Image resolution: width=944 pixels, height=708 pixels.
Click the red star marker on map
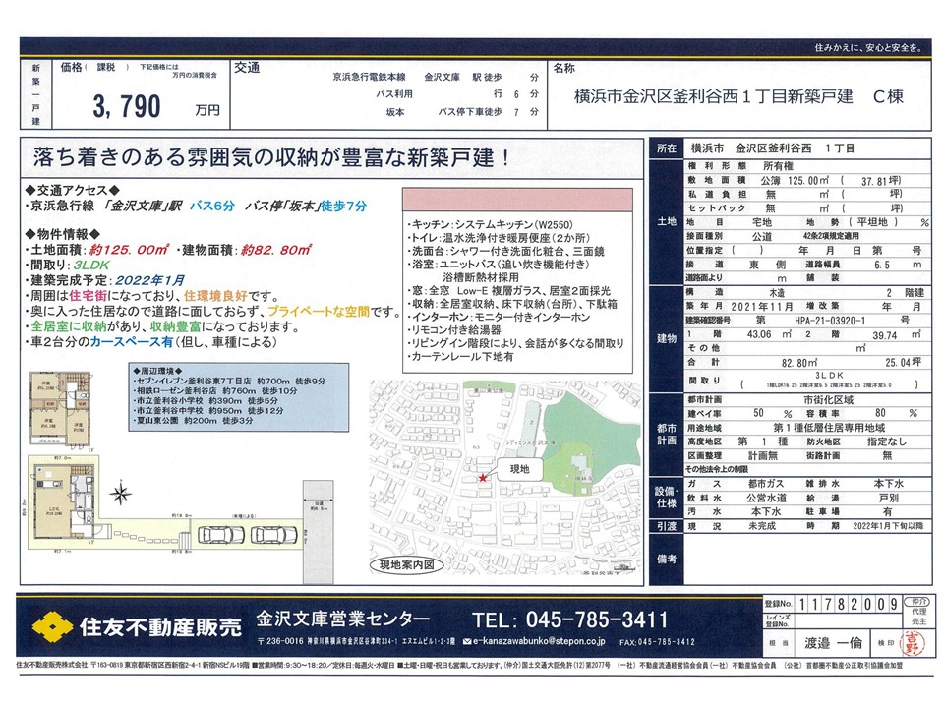(483, 478)
